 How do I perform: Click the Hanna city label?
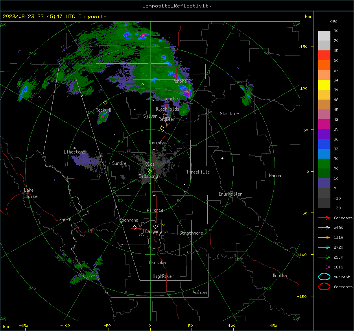click(275, 176)
